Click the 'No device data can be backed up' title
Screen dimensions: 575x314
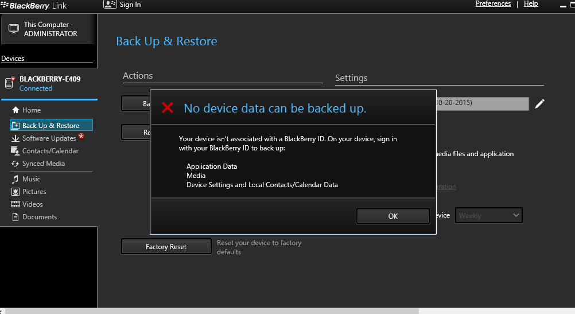click(275, 108)
